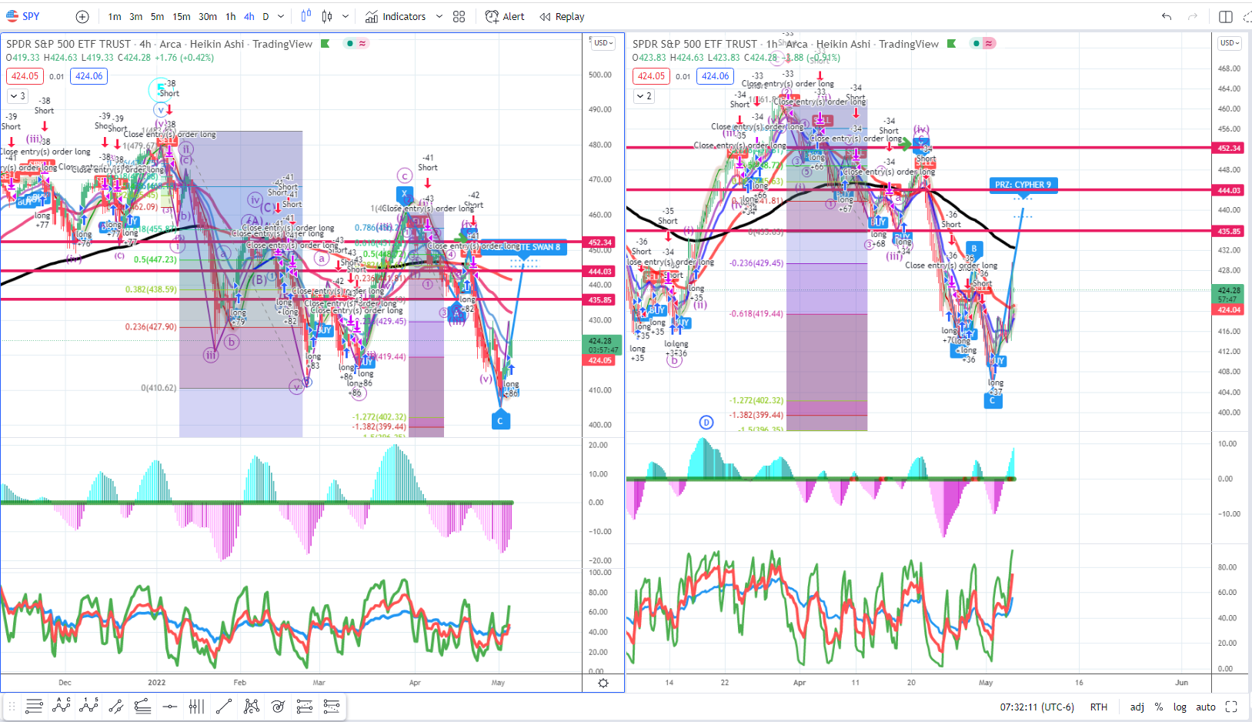Click the PRZ: CYPHER 9 label on 1h chart
Viewport: 1252px width, 722px height.
(x=1023, y=185)
